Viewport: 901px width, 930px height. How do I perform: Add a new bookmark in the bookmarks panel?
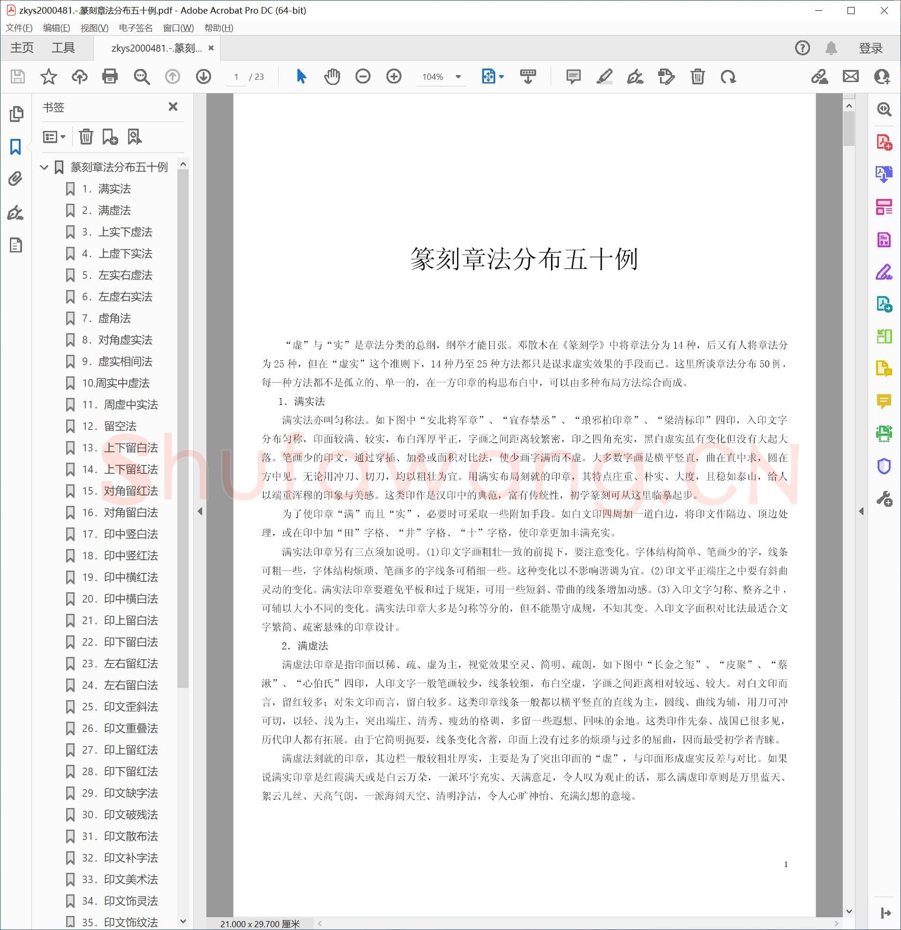[110, 137]
